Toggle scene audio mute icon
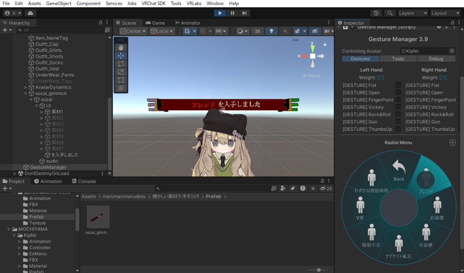464x273 pixels. [x=285, y=31]
